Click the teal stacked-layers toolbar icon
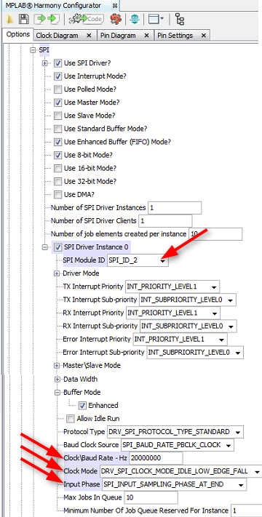Screen dimensions: 262x517 tap(135, 20)
